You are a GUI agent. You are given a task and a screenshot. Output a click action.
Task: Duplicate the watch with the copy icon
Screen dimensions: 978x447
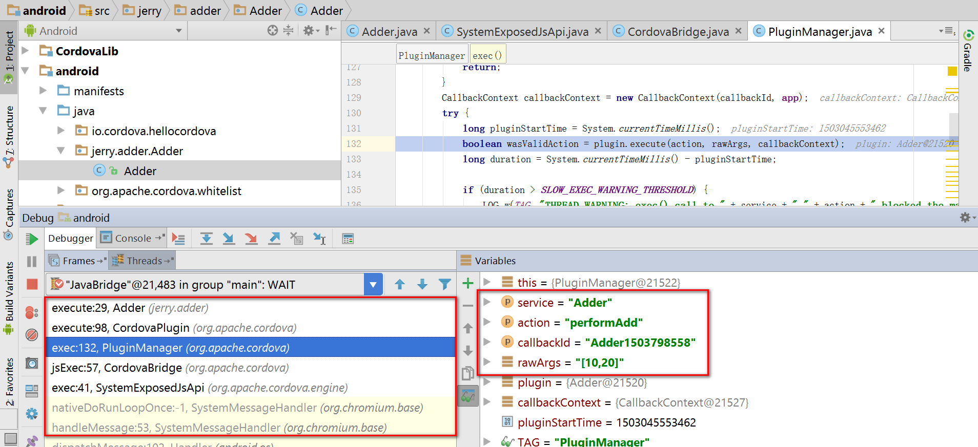pyautogui.click(x=468, y=373)
